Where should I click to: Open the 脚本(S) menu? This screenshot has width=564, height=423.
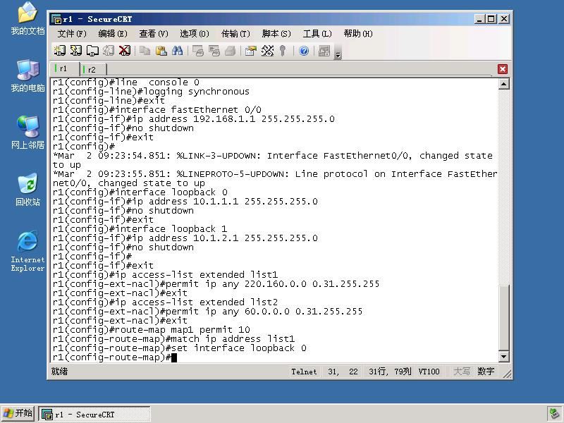click(276, 34)
